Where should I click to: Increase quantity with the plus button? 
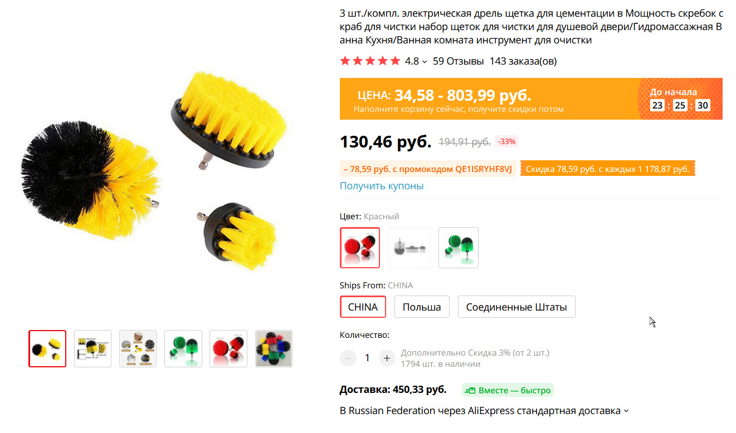tap(387, 358)
